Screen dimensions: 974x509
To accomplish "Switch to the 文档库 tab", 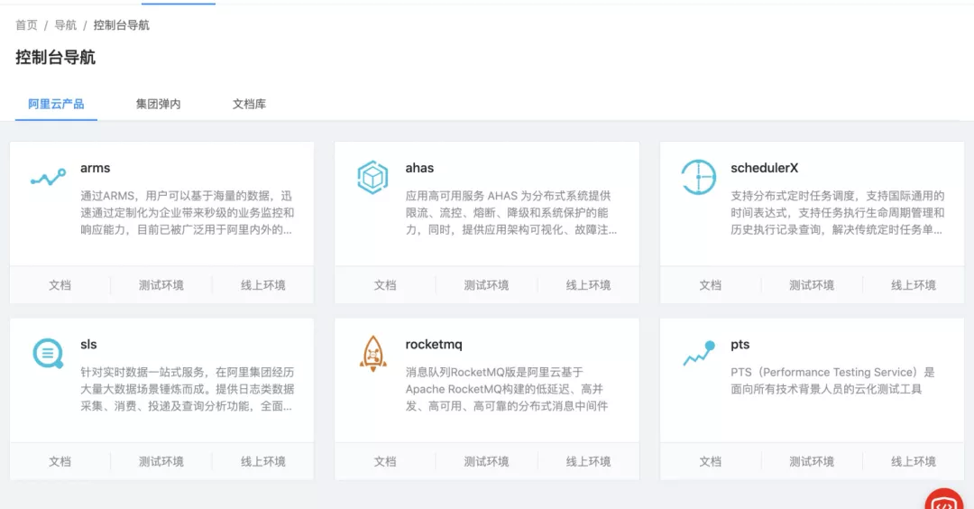I will pos(249,104).
